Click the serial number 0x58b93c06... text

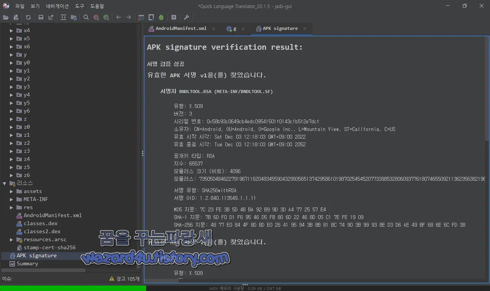point(263,121)
